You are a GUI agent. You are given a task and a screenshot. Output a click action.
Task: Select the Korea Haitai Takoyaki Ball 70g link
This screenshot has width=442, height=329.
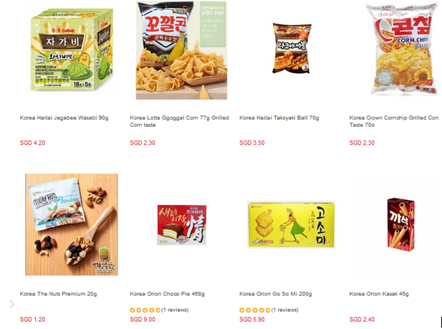click(x=279, y=118)
